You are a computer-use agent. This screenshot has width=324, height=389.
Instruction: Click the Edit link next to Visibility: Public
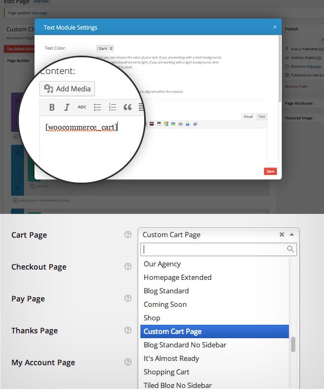tap(319, 58)
